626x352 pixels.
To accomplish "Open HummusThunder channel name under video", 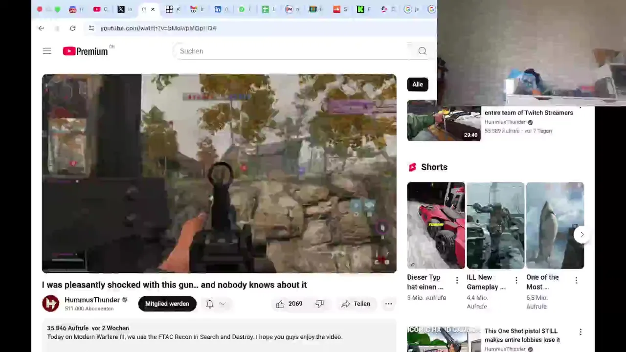I will (x=92, y=300).
